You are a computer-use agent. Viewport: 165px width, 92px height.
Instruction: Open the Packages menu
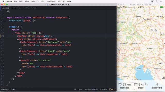[51, 1]
